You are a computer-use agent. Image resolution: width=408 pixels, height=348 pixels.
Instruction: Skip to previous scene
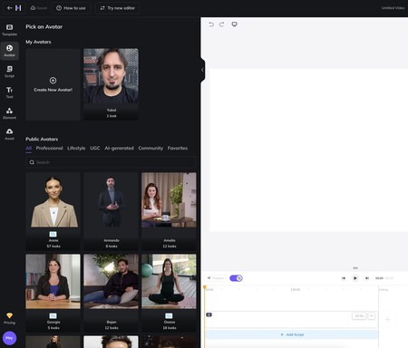(x=344, y=278)
